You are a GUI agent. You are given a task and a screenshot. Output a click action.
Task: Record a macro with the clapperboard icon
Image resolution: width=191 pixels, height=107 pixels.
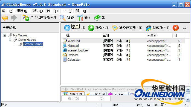tap(148, 28)
